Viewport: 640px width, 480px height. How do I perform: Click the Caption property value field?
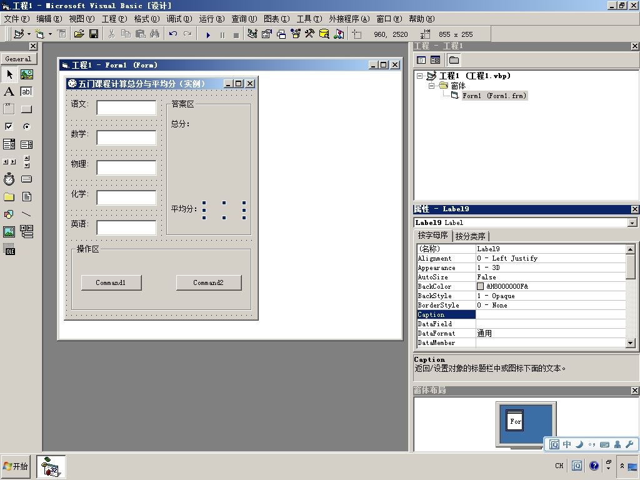[x=550, y=315]
